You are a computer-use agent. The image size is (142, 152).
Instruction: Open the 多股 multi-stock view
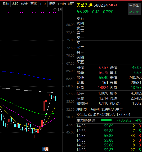pos(15,4)
